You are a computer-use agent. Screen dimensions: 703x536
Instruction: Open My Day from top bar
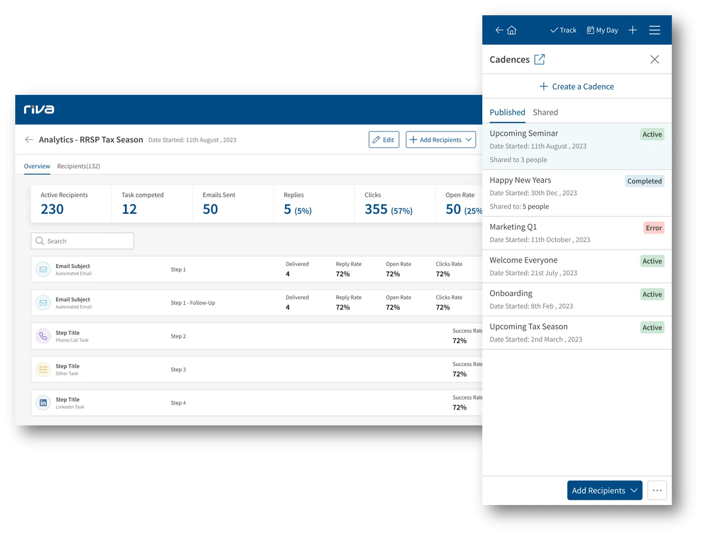click(602, 30)
